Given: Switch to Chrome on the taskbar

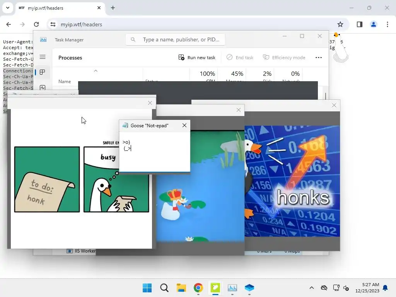Looking at the screenshot, I should click(x=198, y=288).
